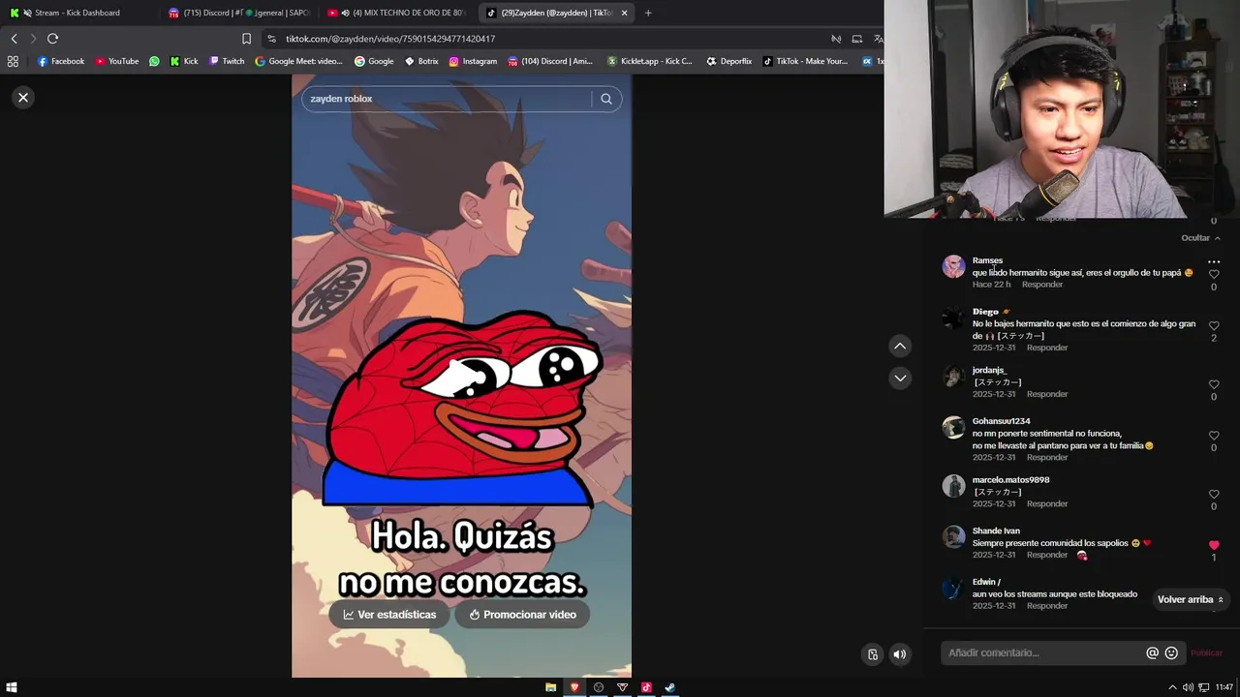Open Steam from taskbar
Screen dimensions: 1240x697
[669, 687]
